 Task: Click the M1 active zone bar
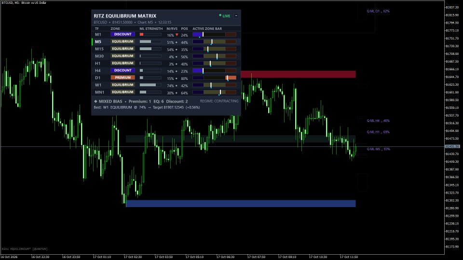(x=214, y=35)
